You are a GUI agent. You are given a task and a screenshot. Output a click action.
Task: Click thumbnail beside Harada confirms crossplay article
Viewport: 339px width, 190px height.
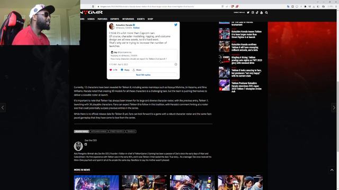point(224,46)
